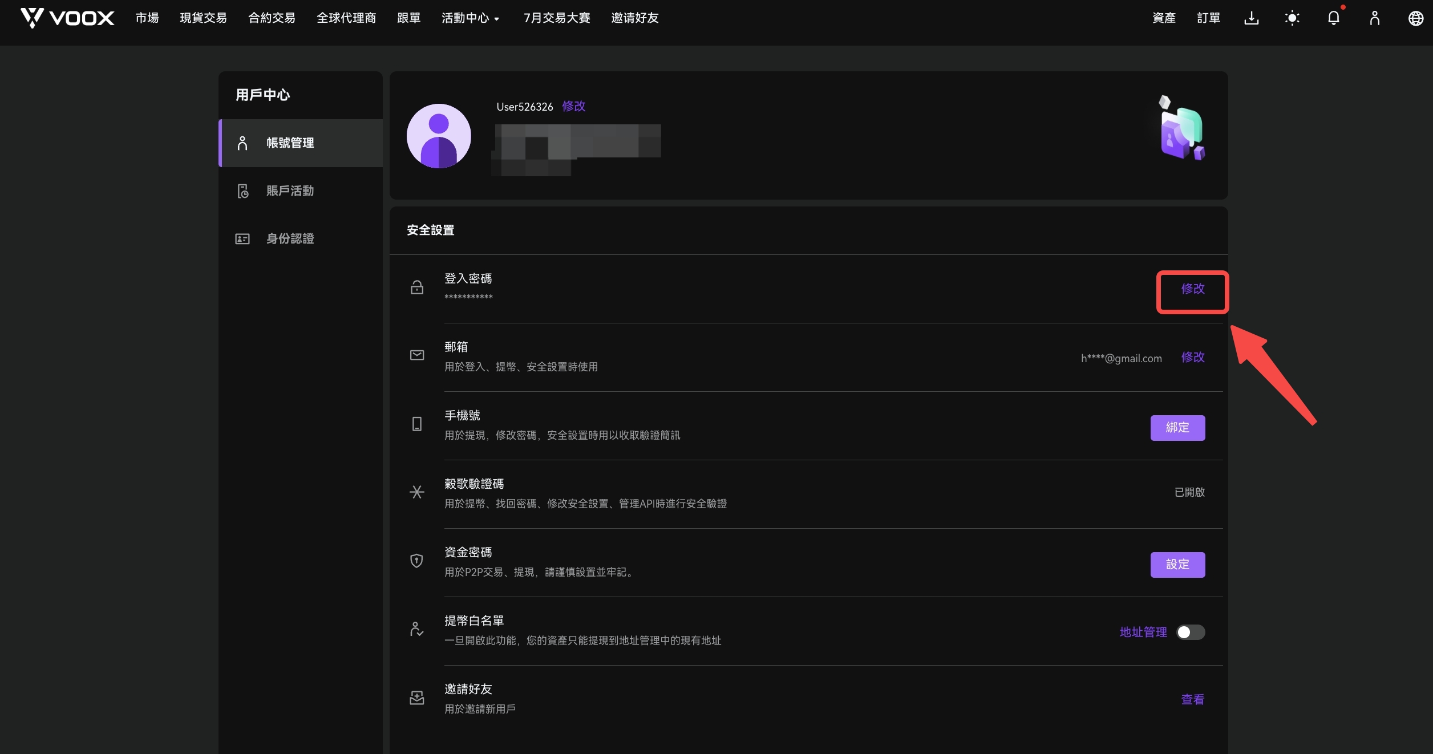Click the 用戶中心 sidebar heading
The height and width of the screenshot is (754, 1433).
click(263, 95)
